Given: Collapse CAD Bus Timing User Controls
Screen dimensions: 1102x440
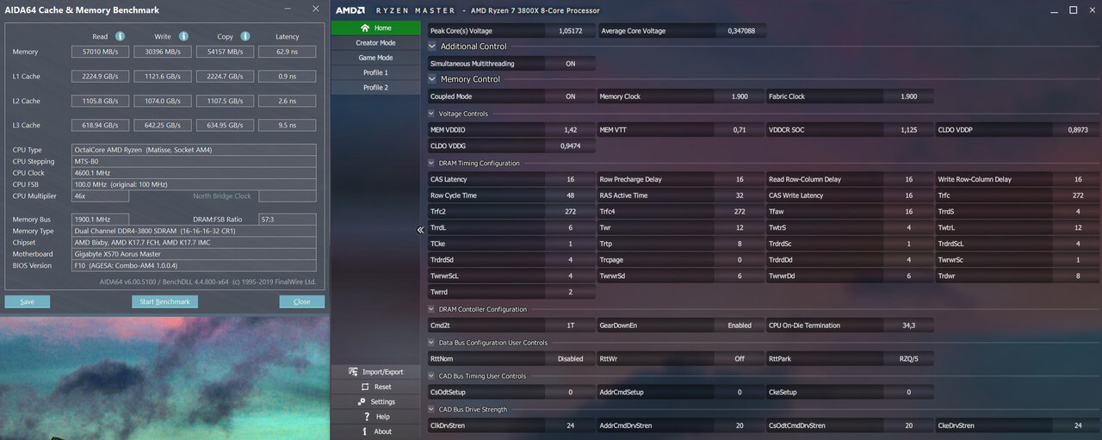Looking at the screenshot, I should (432, 376).
